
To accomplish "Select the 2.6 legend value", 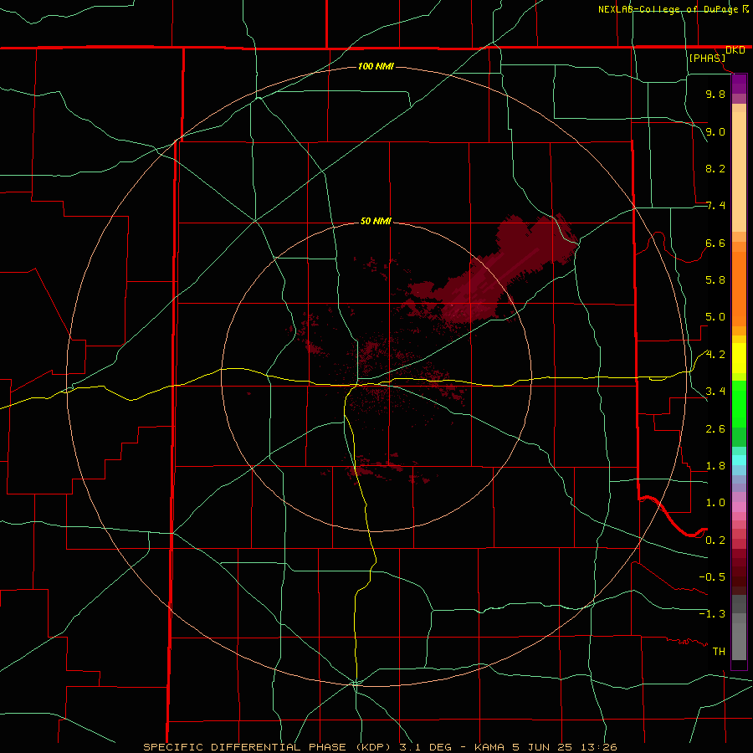I will point(715,429).
